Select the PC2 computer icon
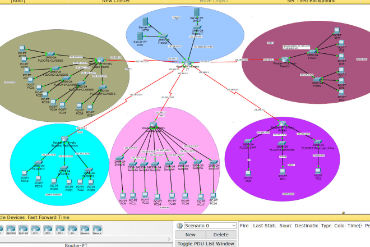This screenshot has height=247, width=370. point(318,171)
